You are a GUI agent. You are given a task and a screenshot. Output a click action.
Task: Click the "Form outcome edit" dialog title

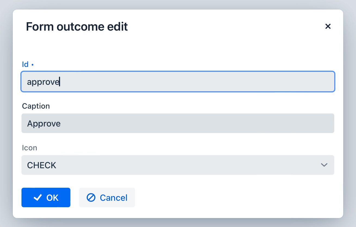77,27
